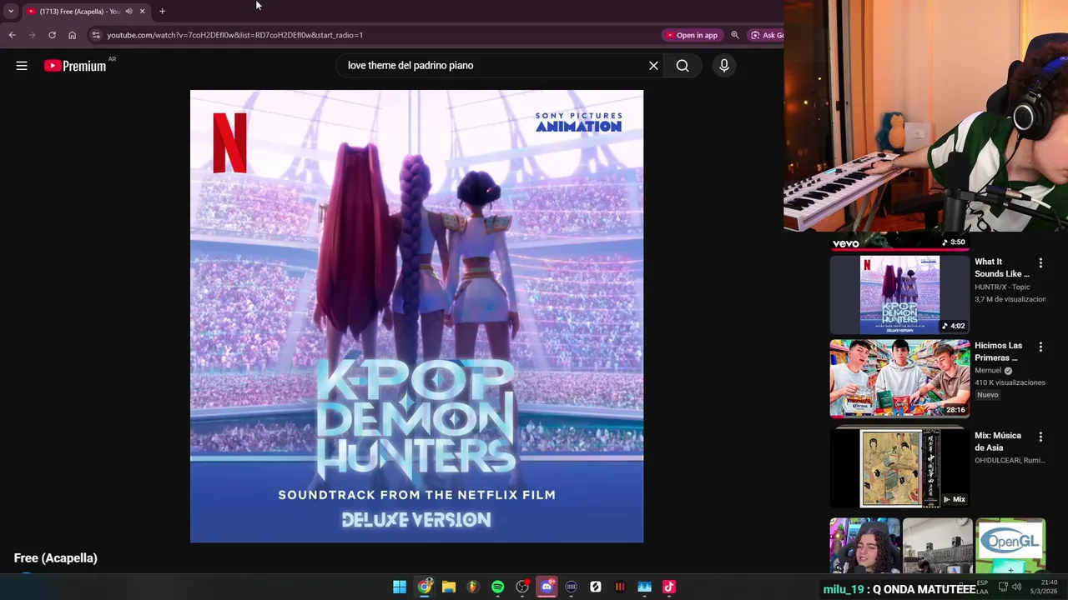Open network settings in system tray
1068x600 pixels.
[x=1002, y=587]
